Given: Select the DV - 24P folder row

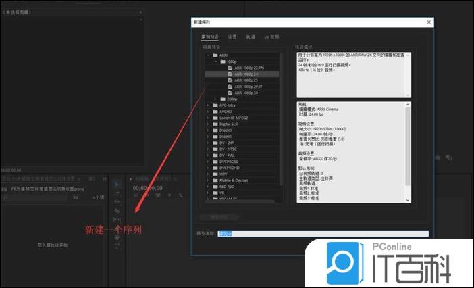Looking at the screenshot, I should pos(242,143).
